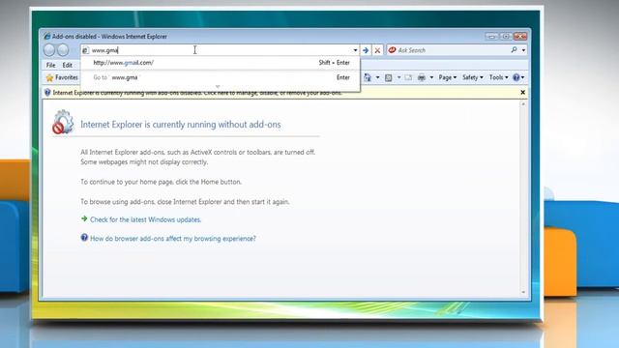Click the blue Help icon
The height and width of the screenshot is (348, 619).
(x=516, y=77)
